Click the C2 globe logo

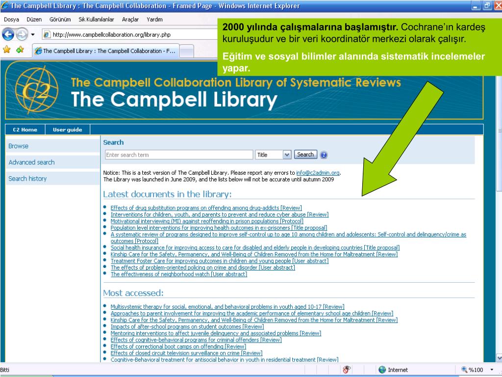click(36, 90)
